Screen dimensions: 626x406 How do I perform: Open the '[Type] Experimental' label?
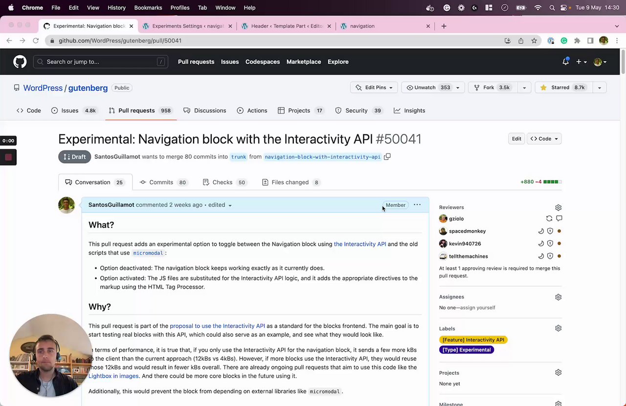467,350
